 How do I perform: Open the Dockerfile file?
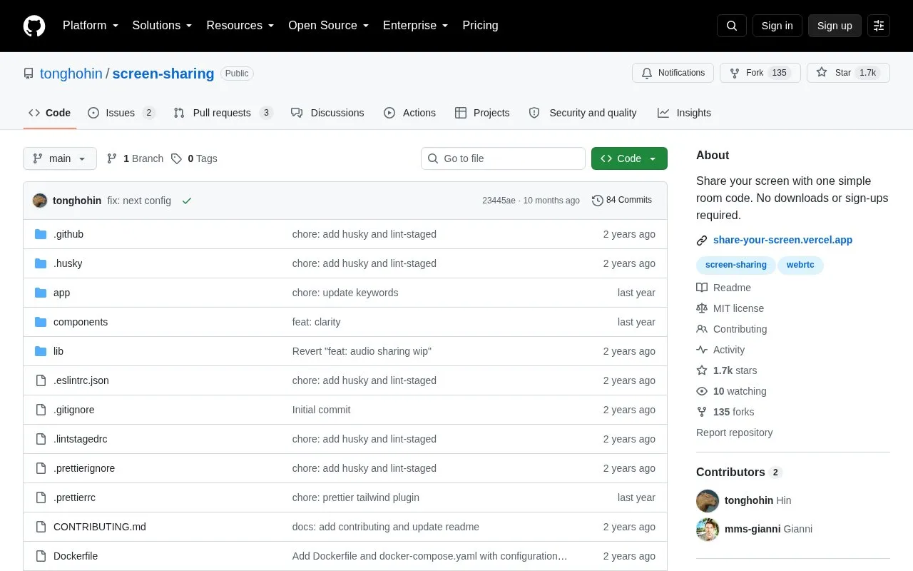[x=76, y=556]
